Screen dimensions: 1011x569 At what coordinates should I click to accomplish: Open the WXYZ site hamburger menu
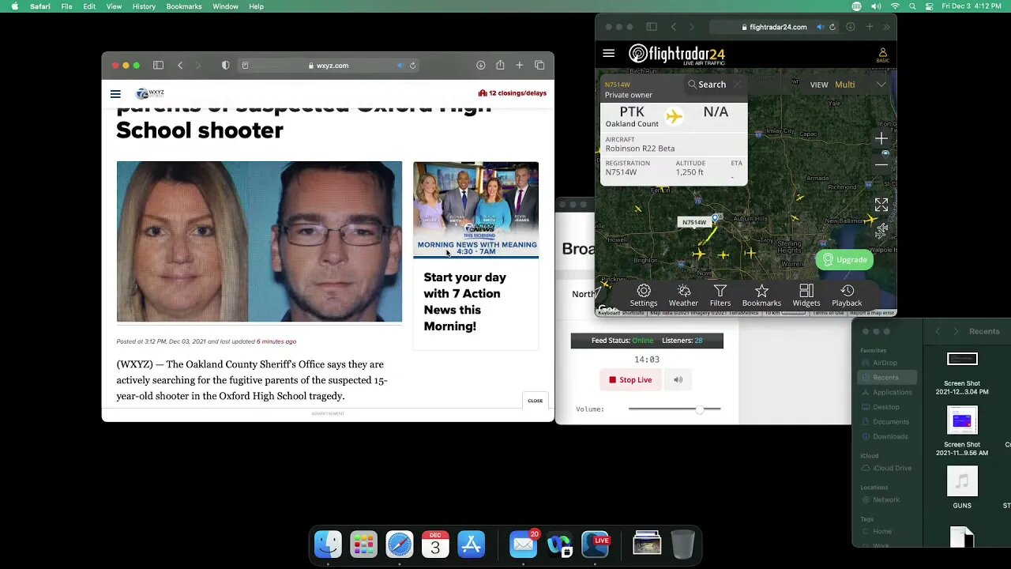tap(115, 94)
